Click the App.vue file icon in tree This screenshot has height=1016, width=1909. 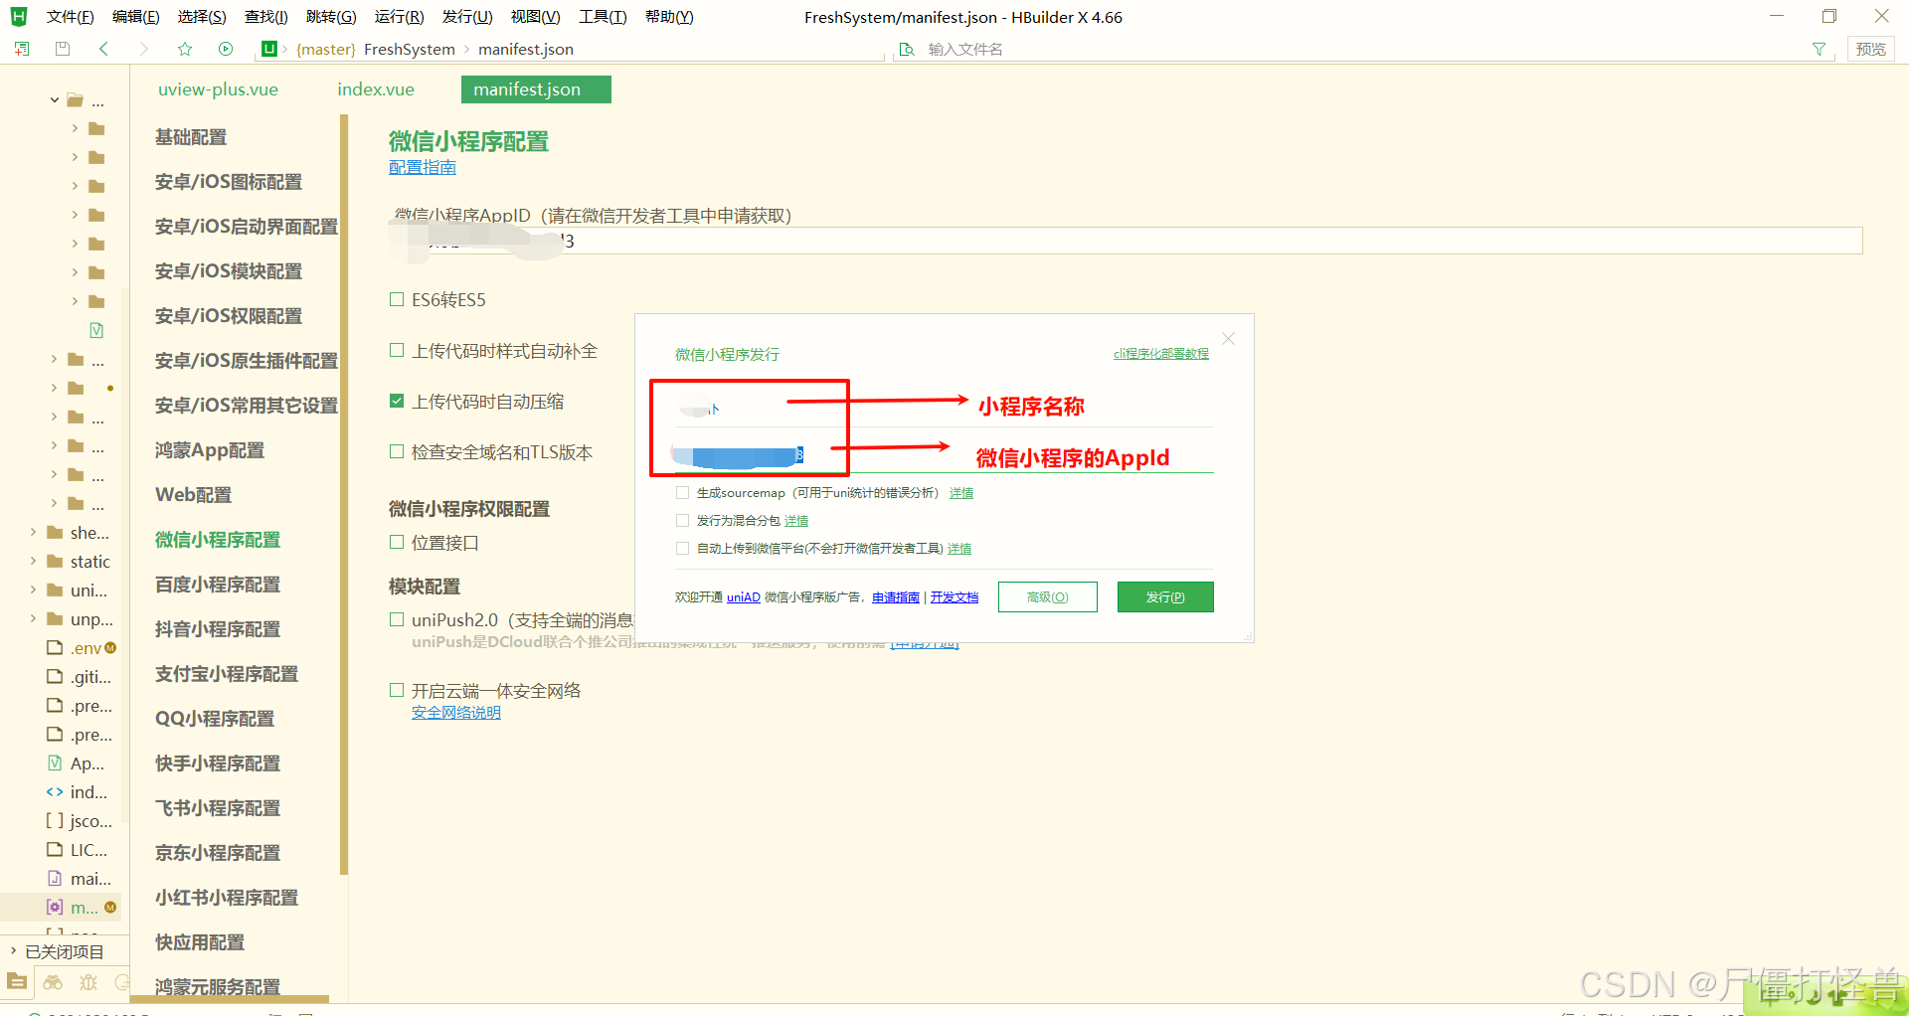point(55,763)
